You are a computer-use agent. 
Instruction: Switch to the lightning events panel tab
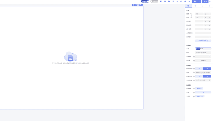[x=209, y=6]
